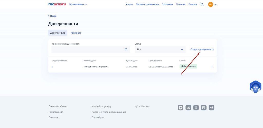Viewport: 263px width, 128px height.
Task: Select the Действующие tab
Action: (x=58, y=33)
